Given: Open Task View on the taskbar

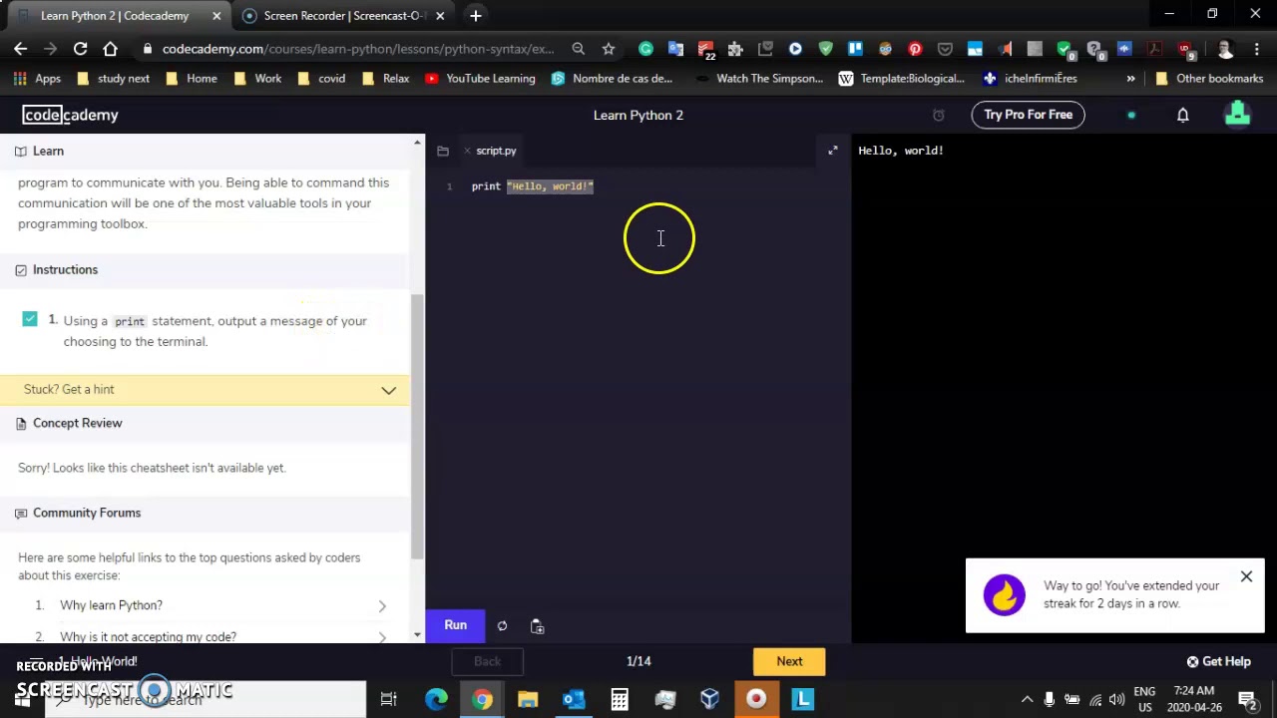Looking at the screenshot, I should 389,699.
